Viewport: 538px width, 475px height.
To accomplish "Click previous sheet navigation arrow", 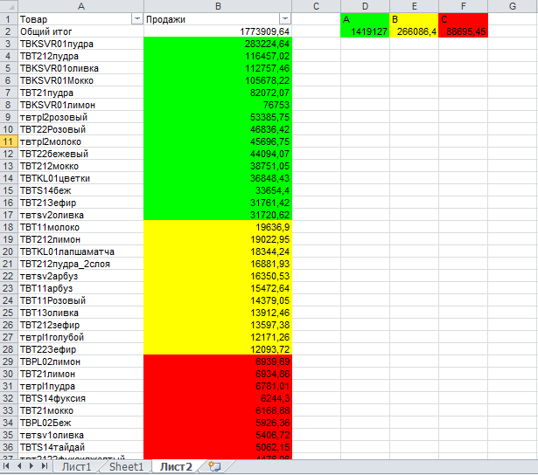I will point(19,466).
